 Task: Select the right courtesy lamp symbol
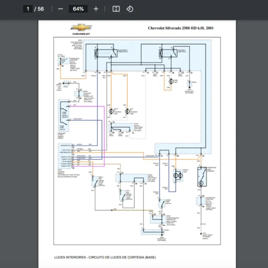coord(111,110)
